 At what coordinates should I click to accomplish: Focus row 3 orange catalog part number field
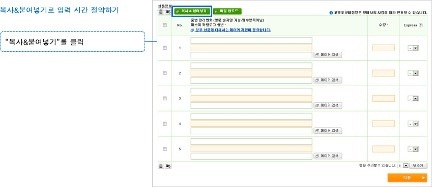(x=251, y=98)
